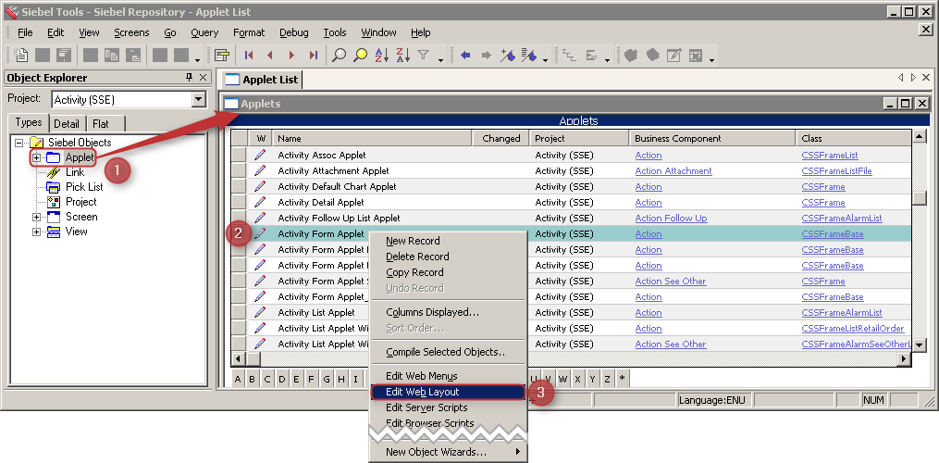Select the Activity Default Chart Applet row name

(337, 186)
